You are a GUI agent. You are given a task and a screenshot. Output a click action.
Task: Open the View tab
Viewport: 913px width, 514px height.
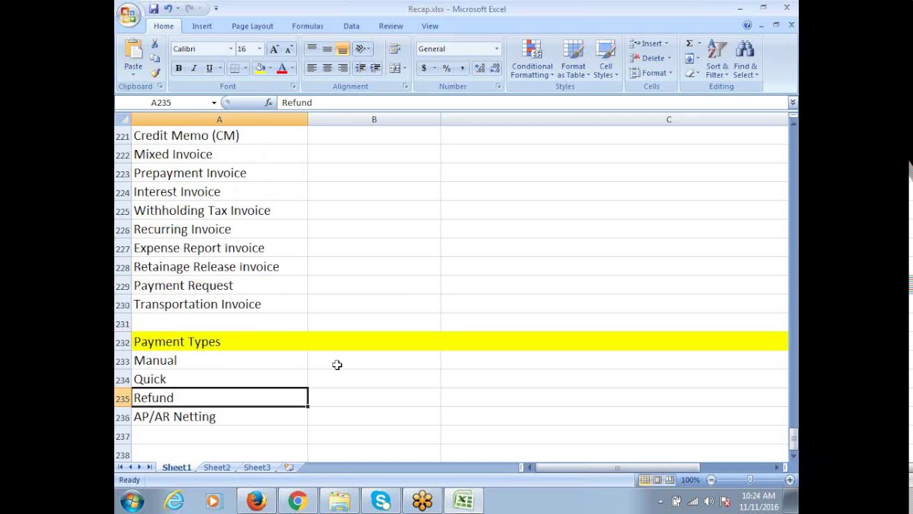click(x=429, y=26)
